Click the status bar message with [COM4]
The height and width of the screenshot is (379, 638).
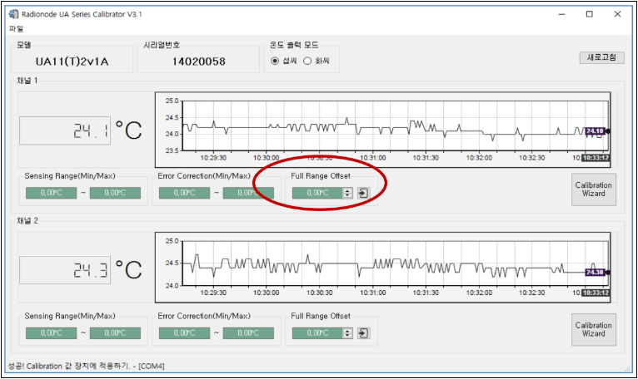click(87, 367)
